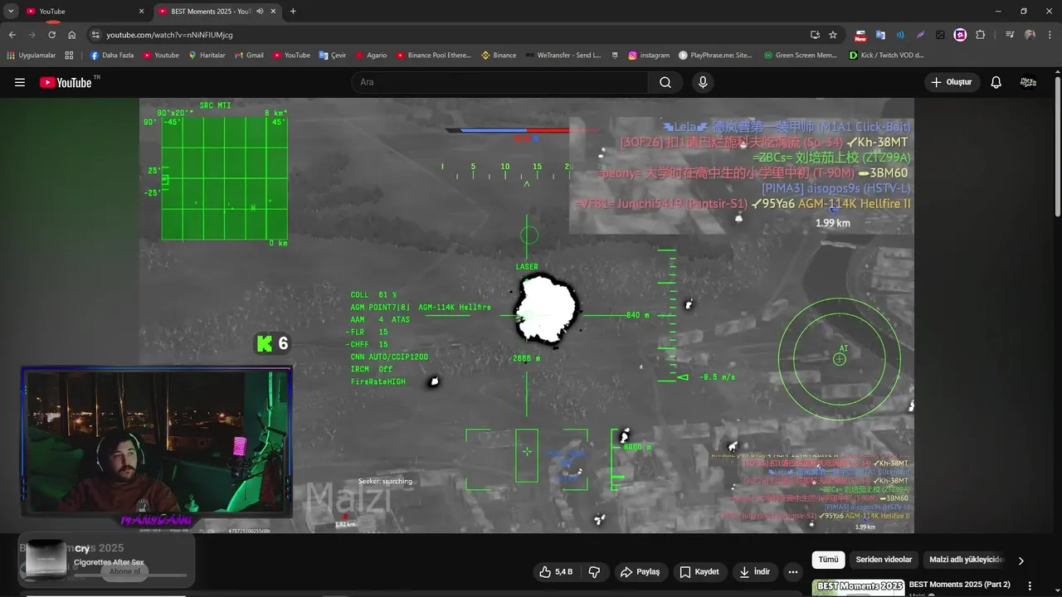Select the Seriden videolar chip
This screenshot has width=1062, height=597.
pyautogui.click(x=884, y=560)
